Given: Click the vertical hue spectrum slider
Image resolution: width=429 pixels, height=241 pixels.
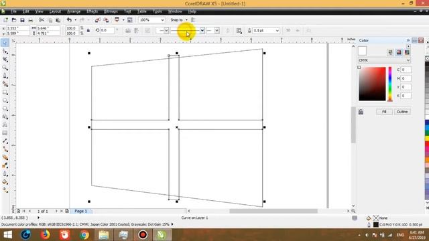Looking at the screenshot, I should [390, 84].
